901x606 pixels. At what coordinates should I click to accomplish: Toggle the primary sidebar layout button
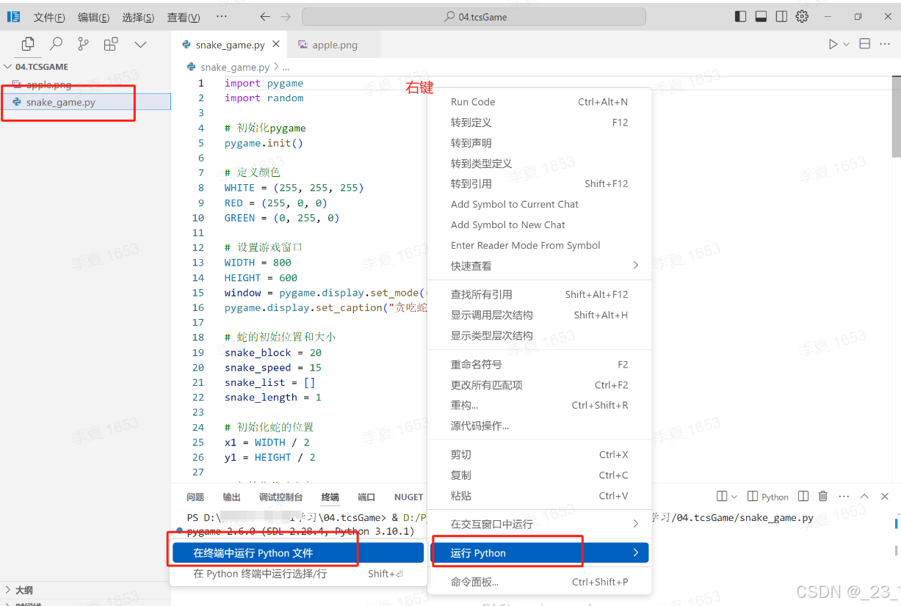coord(740,16)
